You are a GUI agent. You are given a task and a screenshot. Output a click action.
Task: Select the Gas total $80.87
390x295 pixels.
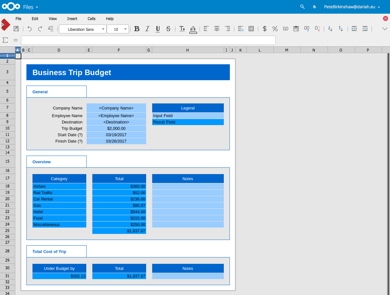[x=119, y=206]
